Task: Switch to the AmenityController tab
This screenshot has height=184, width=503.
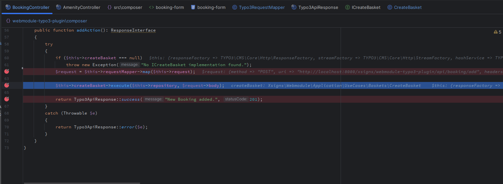Action: coord(82,7)
